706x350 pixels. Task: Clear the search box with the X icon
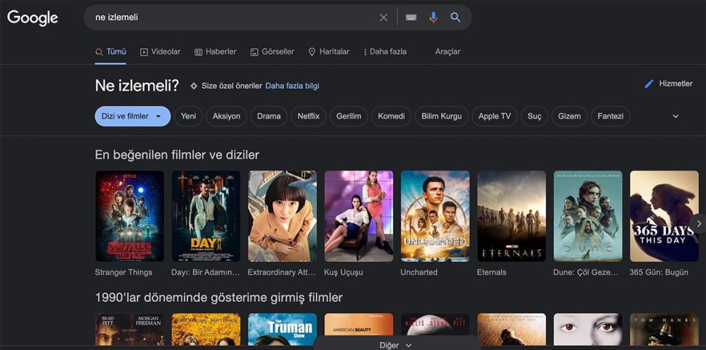click(x=383, y=17)
